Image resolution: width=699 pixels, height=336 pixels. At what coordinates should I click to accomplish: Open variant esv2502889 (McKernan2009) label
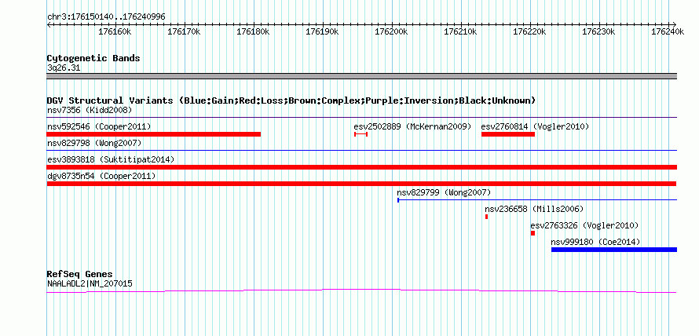(412, 126)
